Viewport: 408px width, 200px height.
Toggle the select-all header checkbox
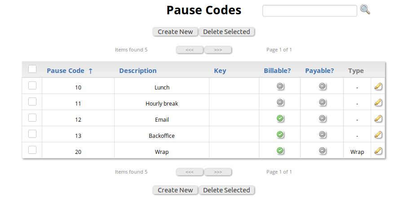[32, 69]
